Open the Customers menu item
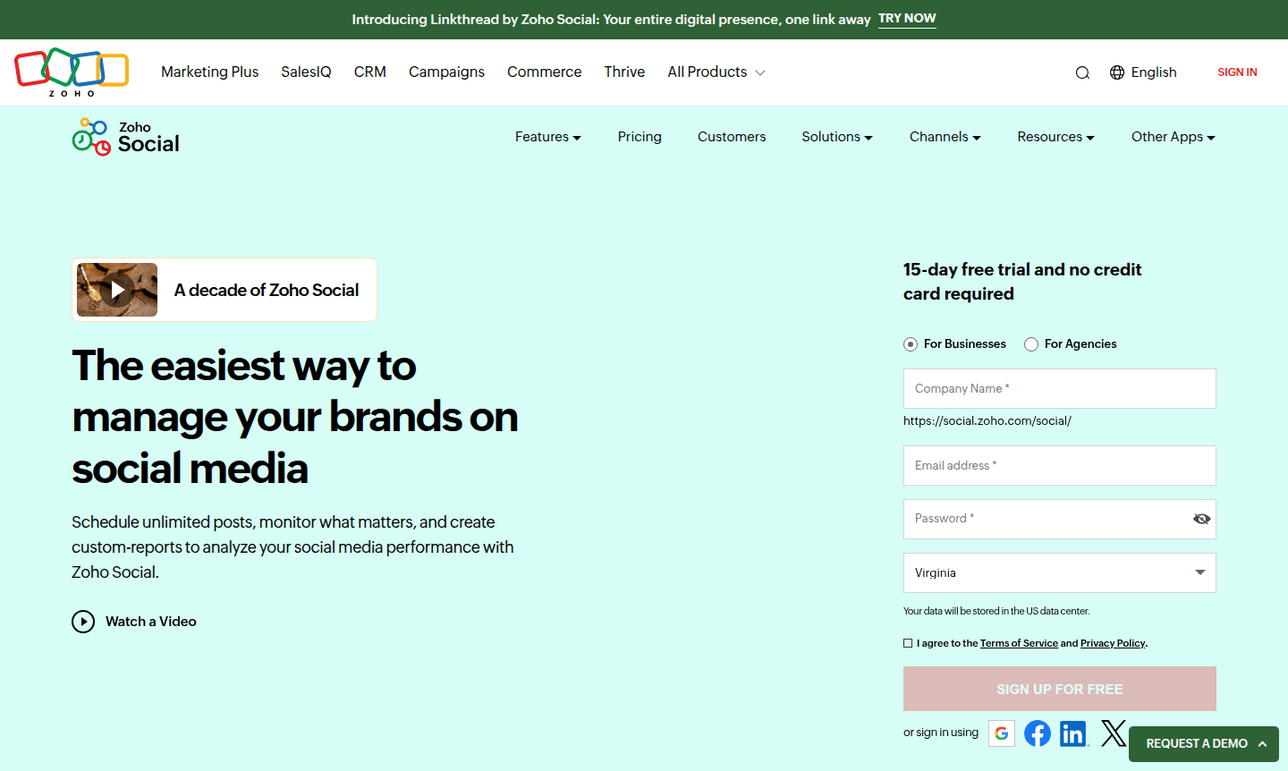 731,136
